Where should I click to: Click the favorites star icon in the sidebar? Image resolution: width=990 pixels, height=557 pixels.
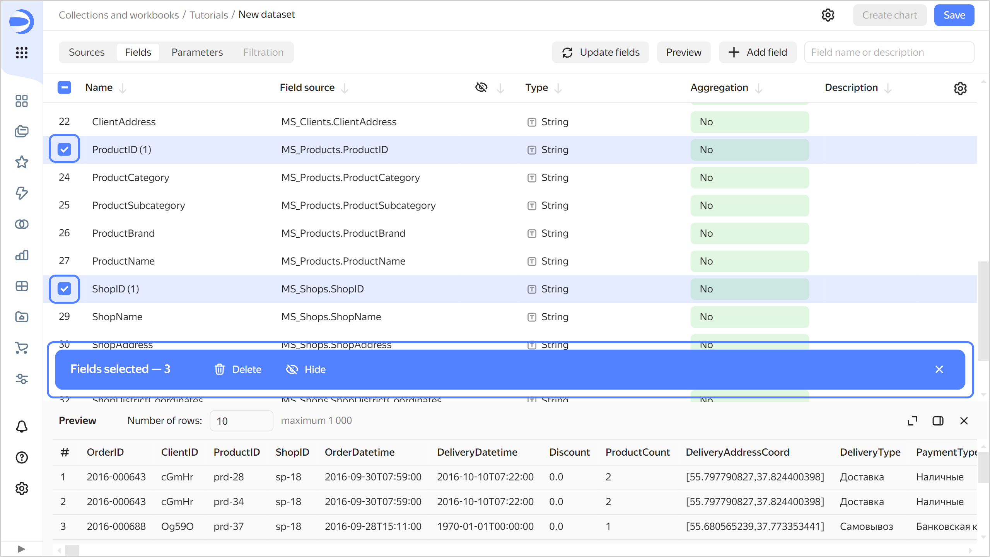22,162
